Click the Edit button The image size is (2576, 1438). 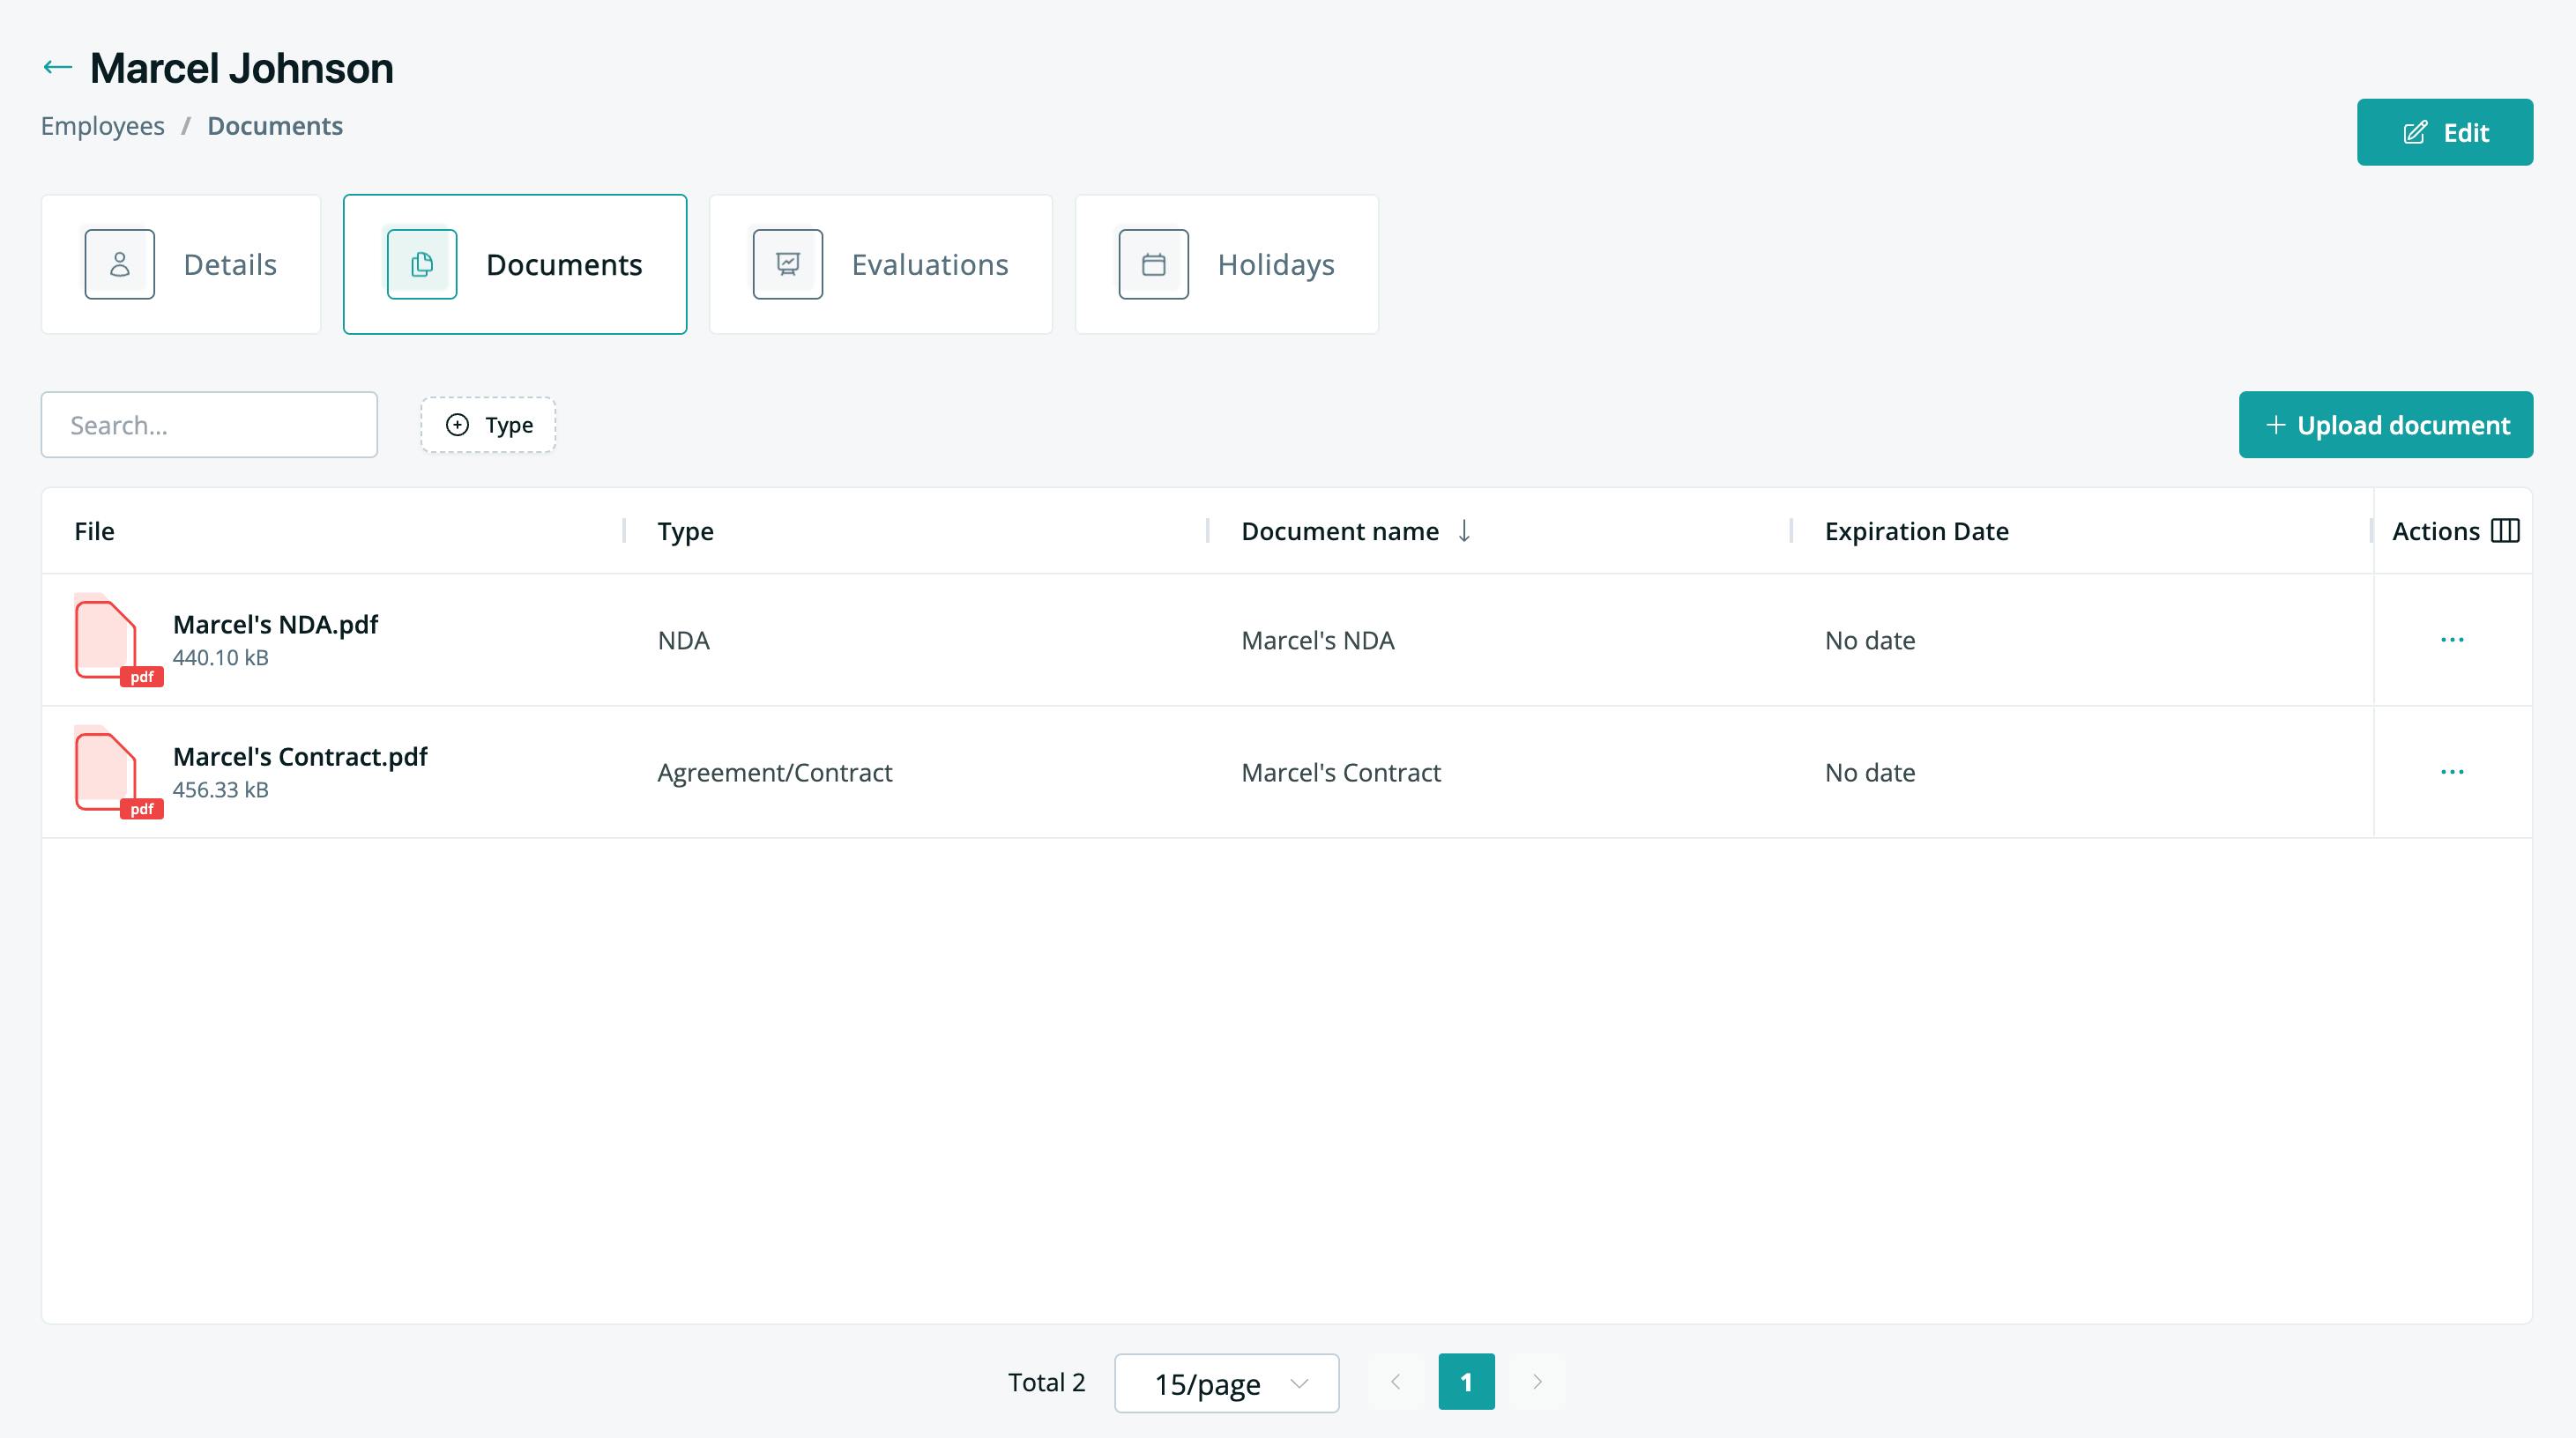2444,132
